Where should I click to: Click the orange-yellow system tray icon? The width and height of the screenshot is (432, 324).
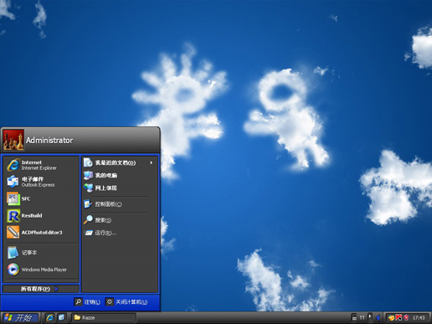coord(391,317)
